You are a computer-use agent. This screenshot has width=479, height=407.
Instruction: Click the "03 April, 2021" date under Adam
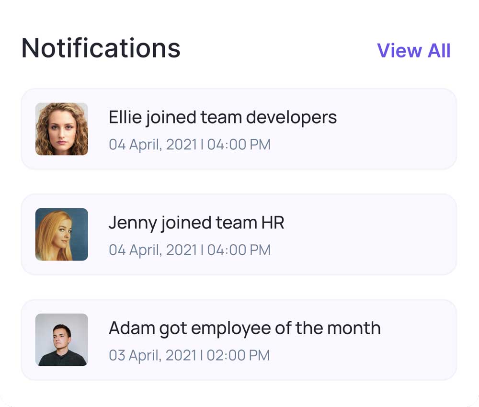coord(152,355)
